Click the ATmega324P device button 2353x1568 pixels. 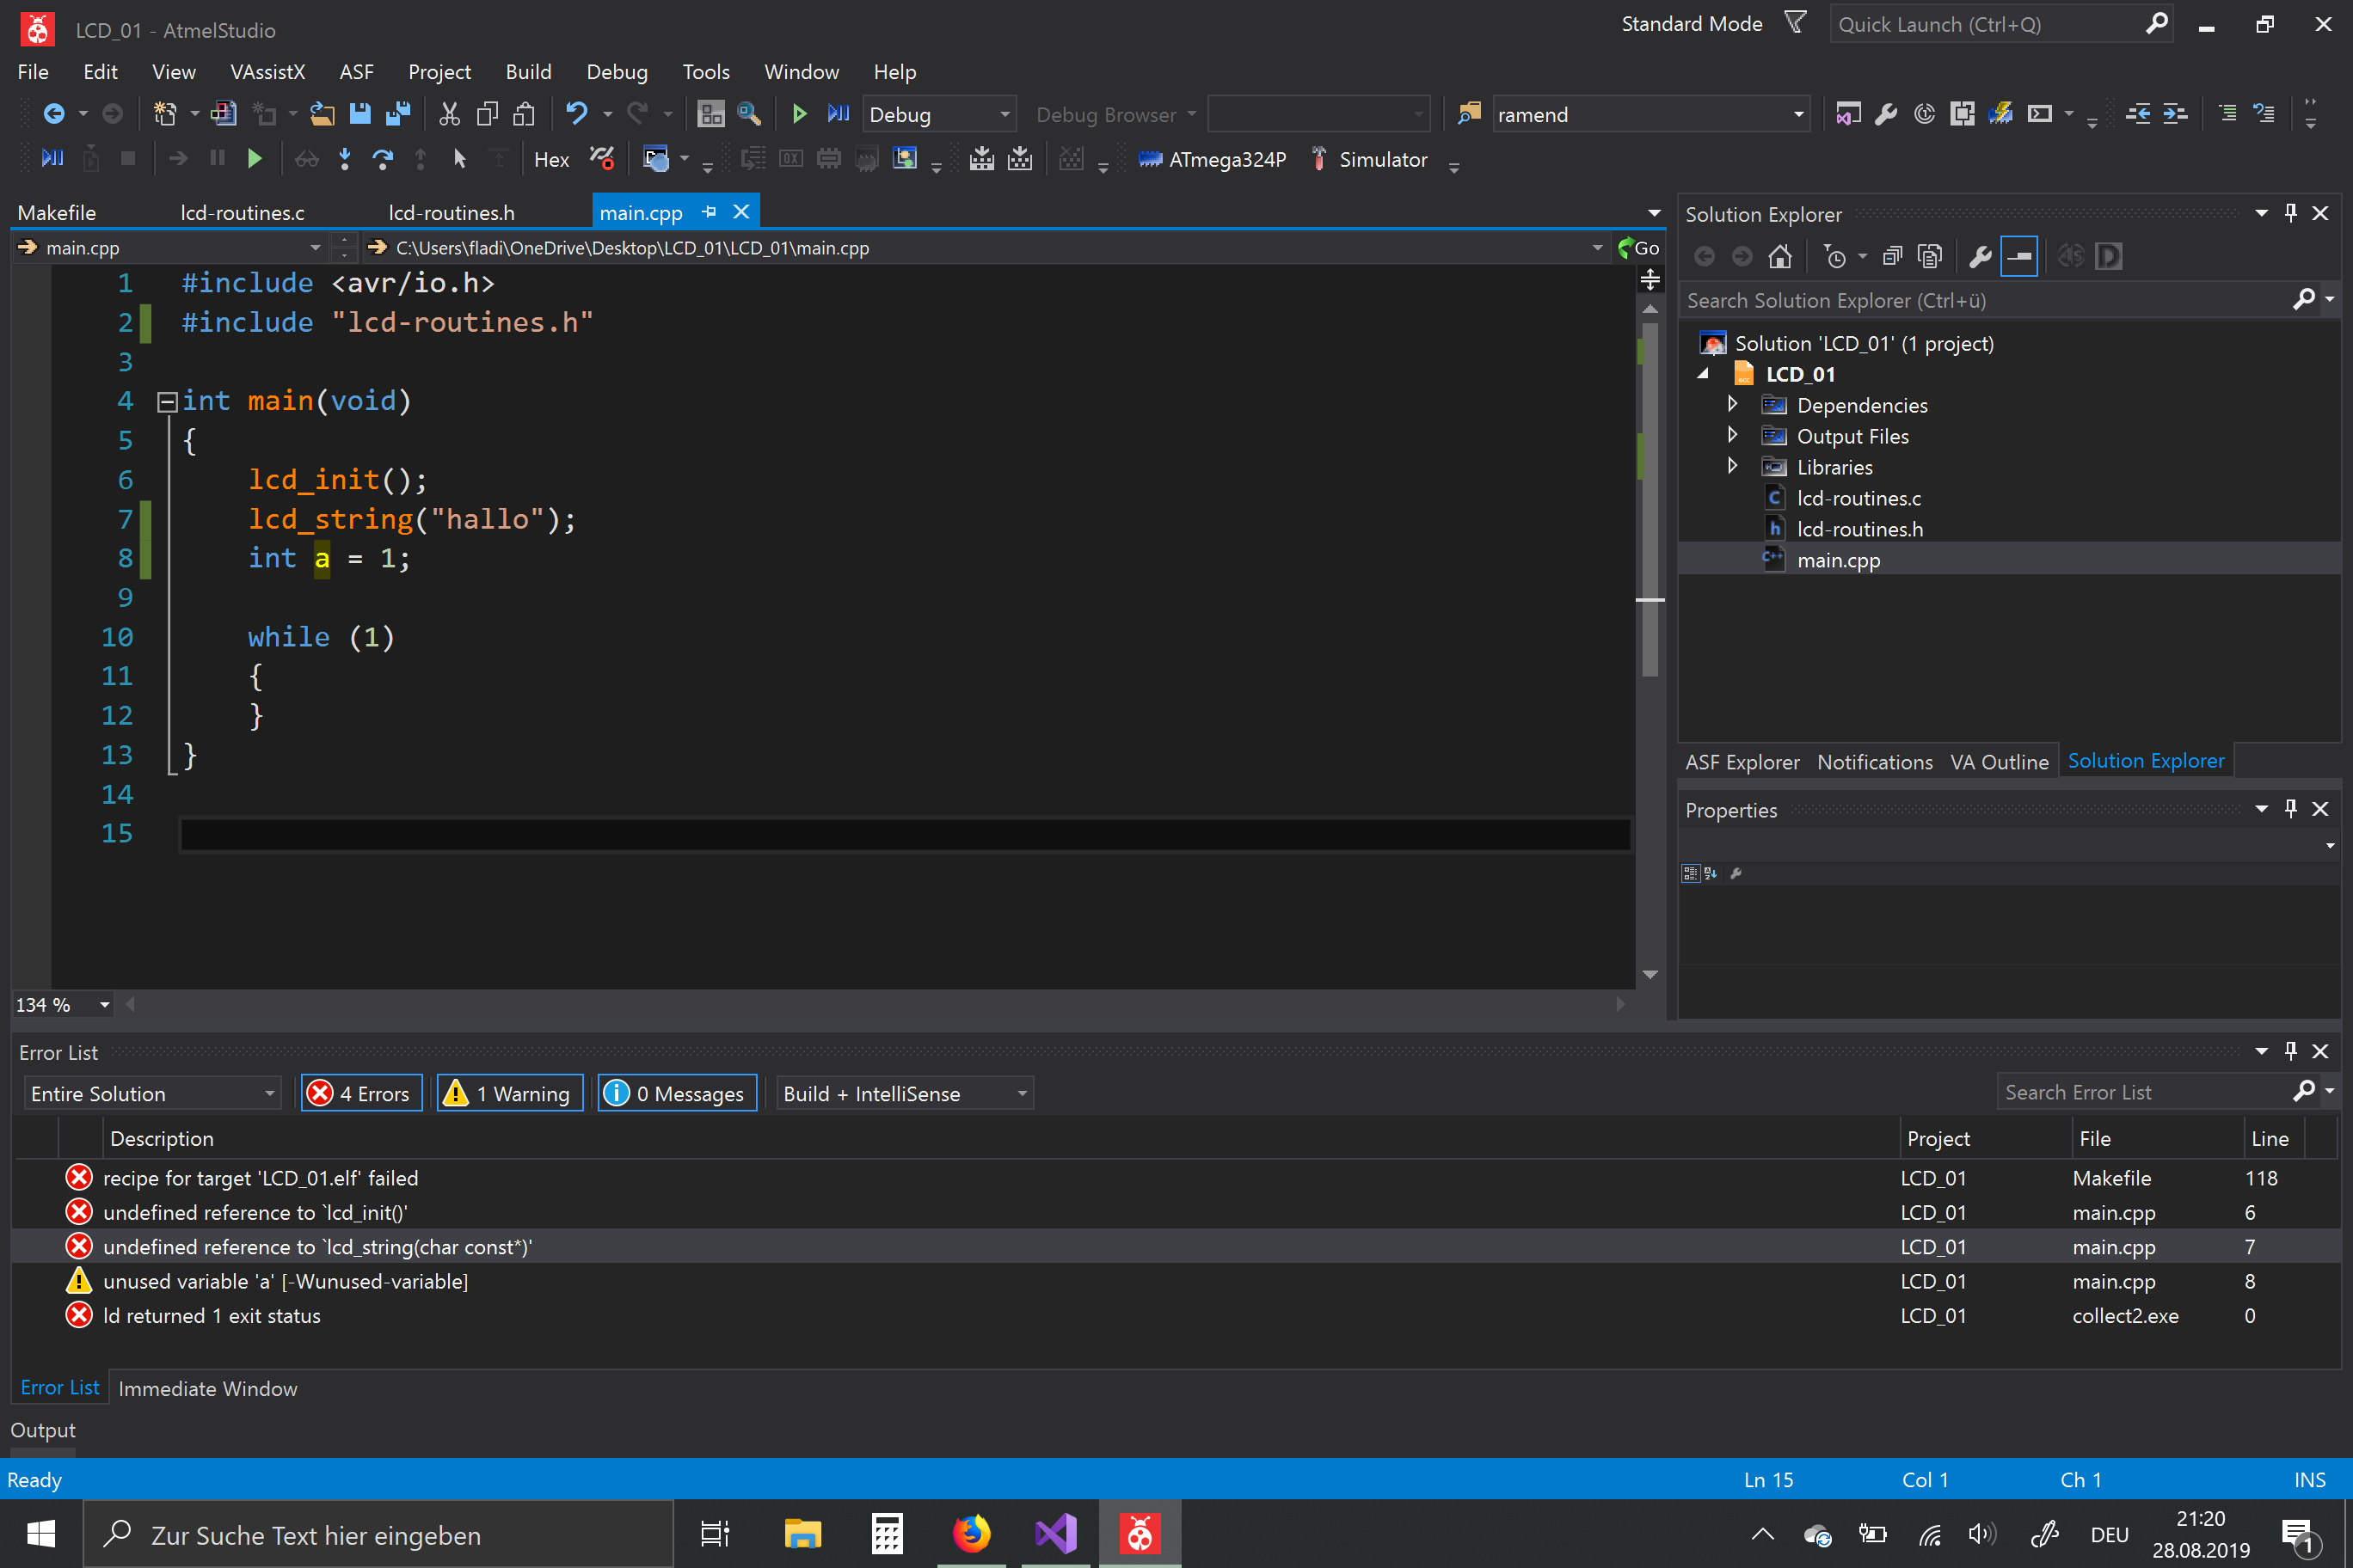pos(1213,158)
